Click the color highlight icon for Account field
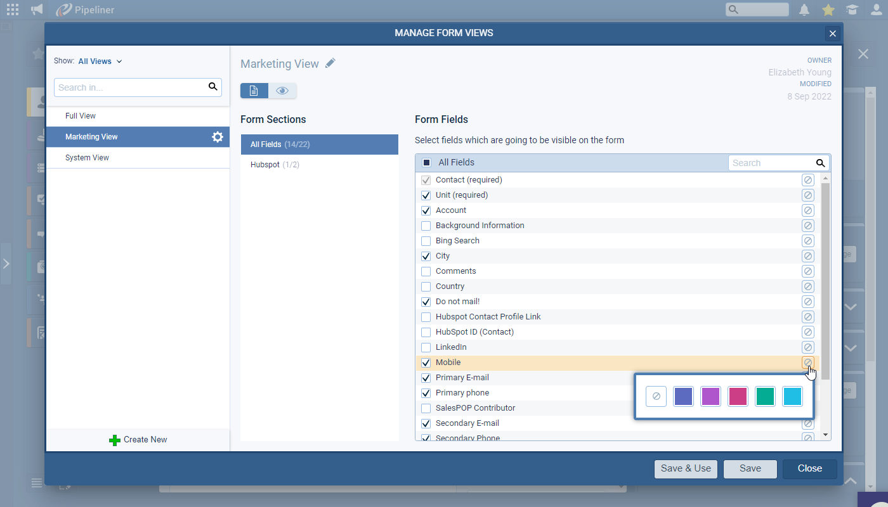888x507 pixels. coord(807,210)
